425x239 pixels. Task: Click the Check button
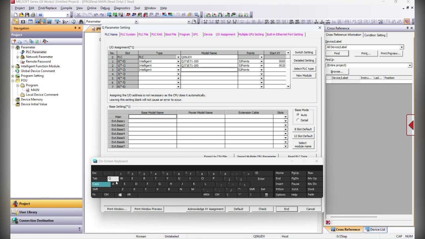[x=263, y=209]
